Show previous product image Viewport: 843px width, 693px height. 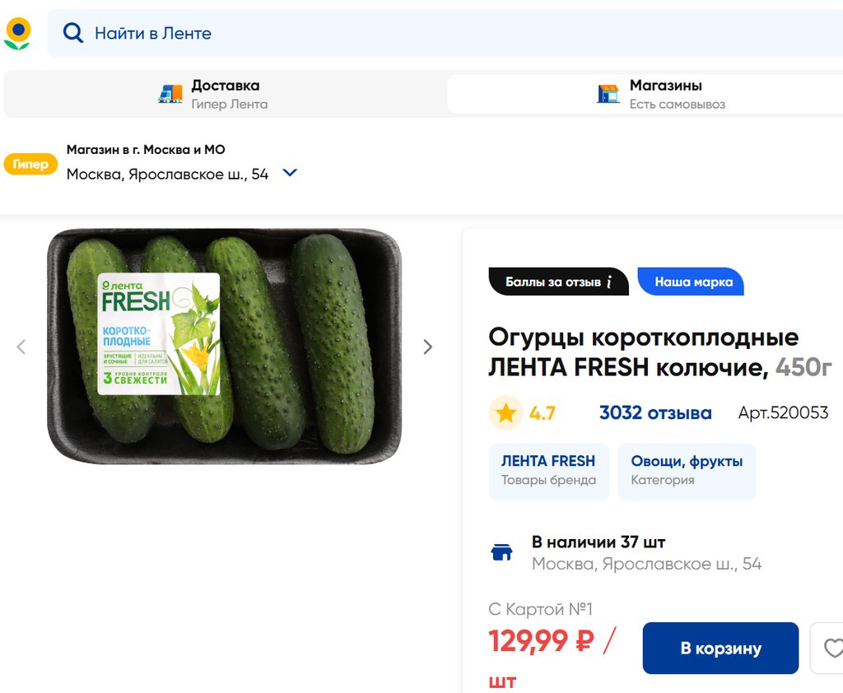21,347
